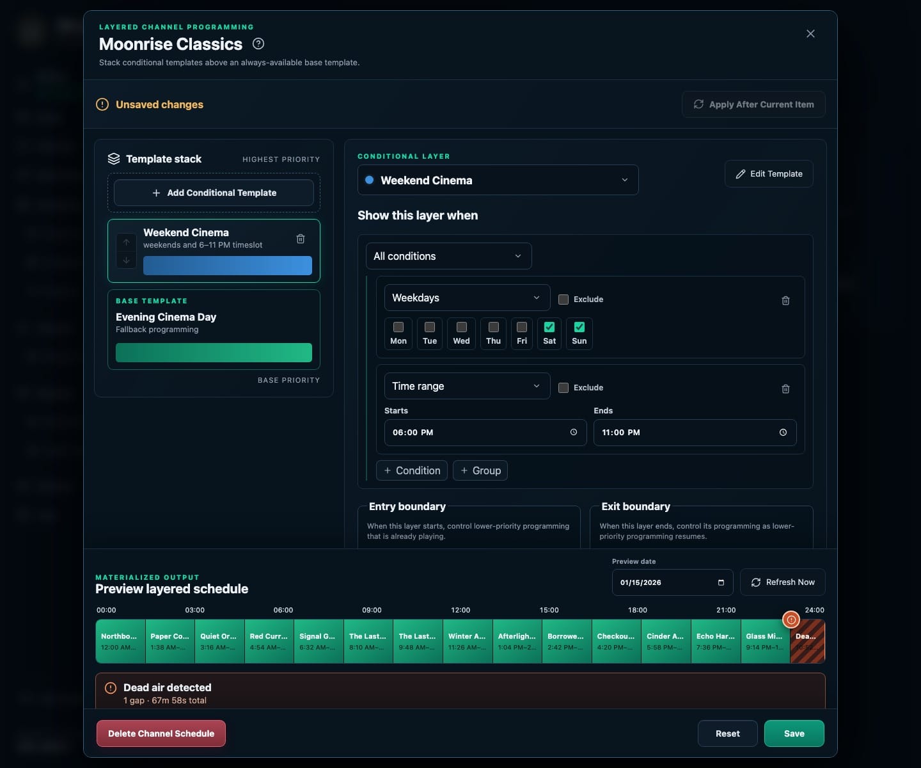Select the Weekend Cinema stack card
The height and width of the screenshot is (768, 921).
pos(214,251)
